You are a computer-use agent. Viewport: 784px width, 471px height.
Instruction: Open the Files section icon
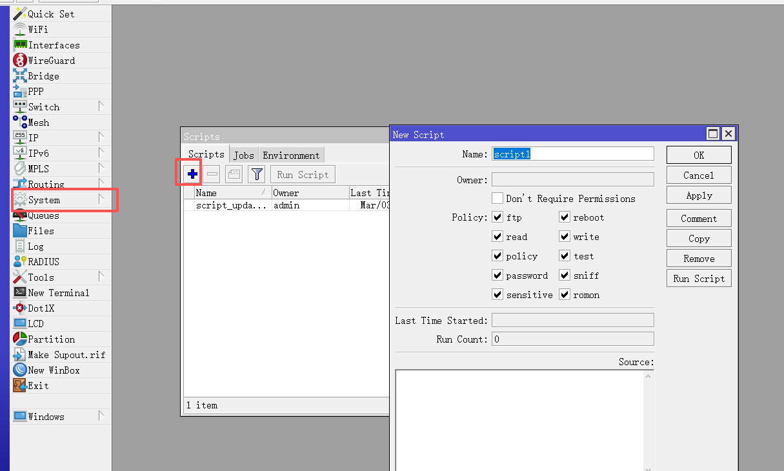pos(20,231)
